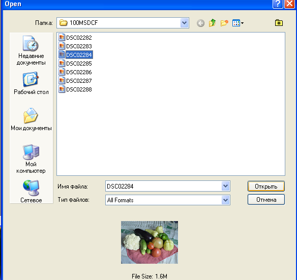Select file icon of DSC02285
This screenshot has width=297, height=280.
click(62, 63)
